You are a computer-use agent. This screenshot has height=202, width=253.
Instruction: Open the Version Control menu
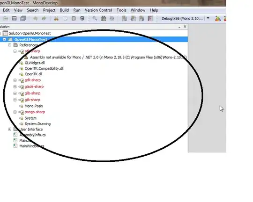point(98,10)
